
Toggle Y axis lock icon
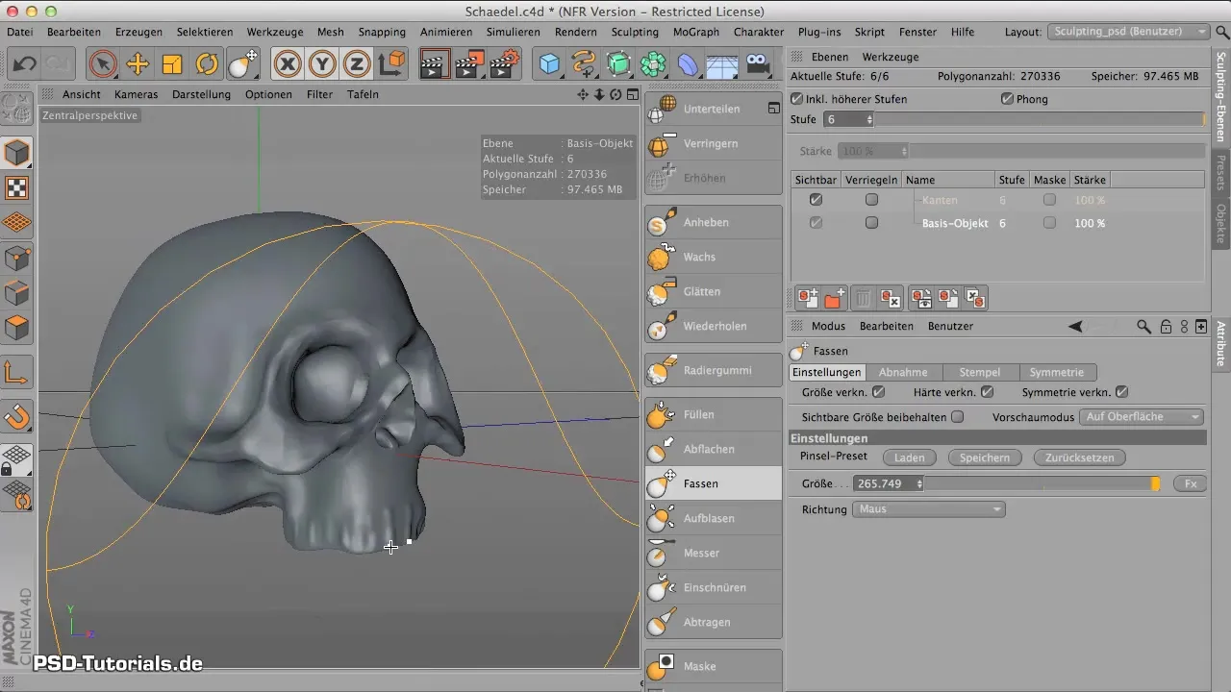[x=322, y=64]
